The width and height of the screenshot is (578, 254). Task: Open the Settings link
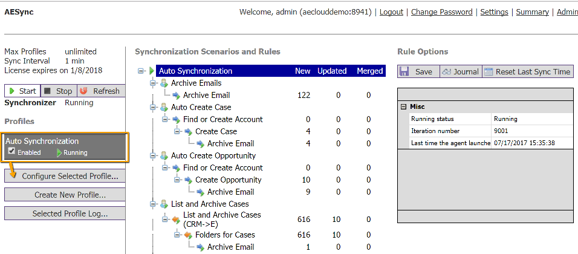point(495,12)
